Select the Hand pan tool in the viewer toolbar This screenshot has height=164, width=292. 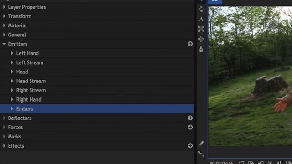point(201,9)
